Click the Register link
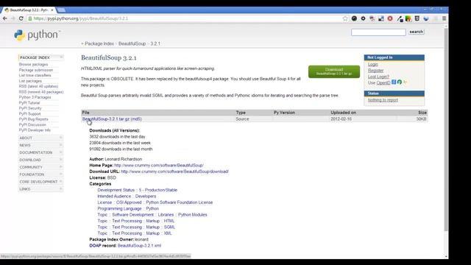Screen dimensions: 471x265 (375, 71)
